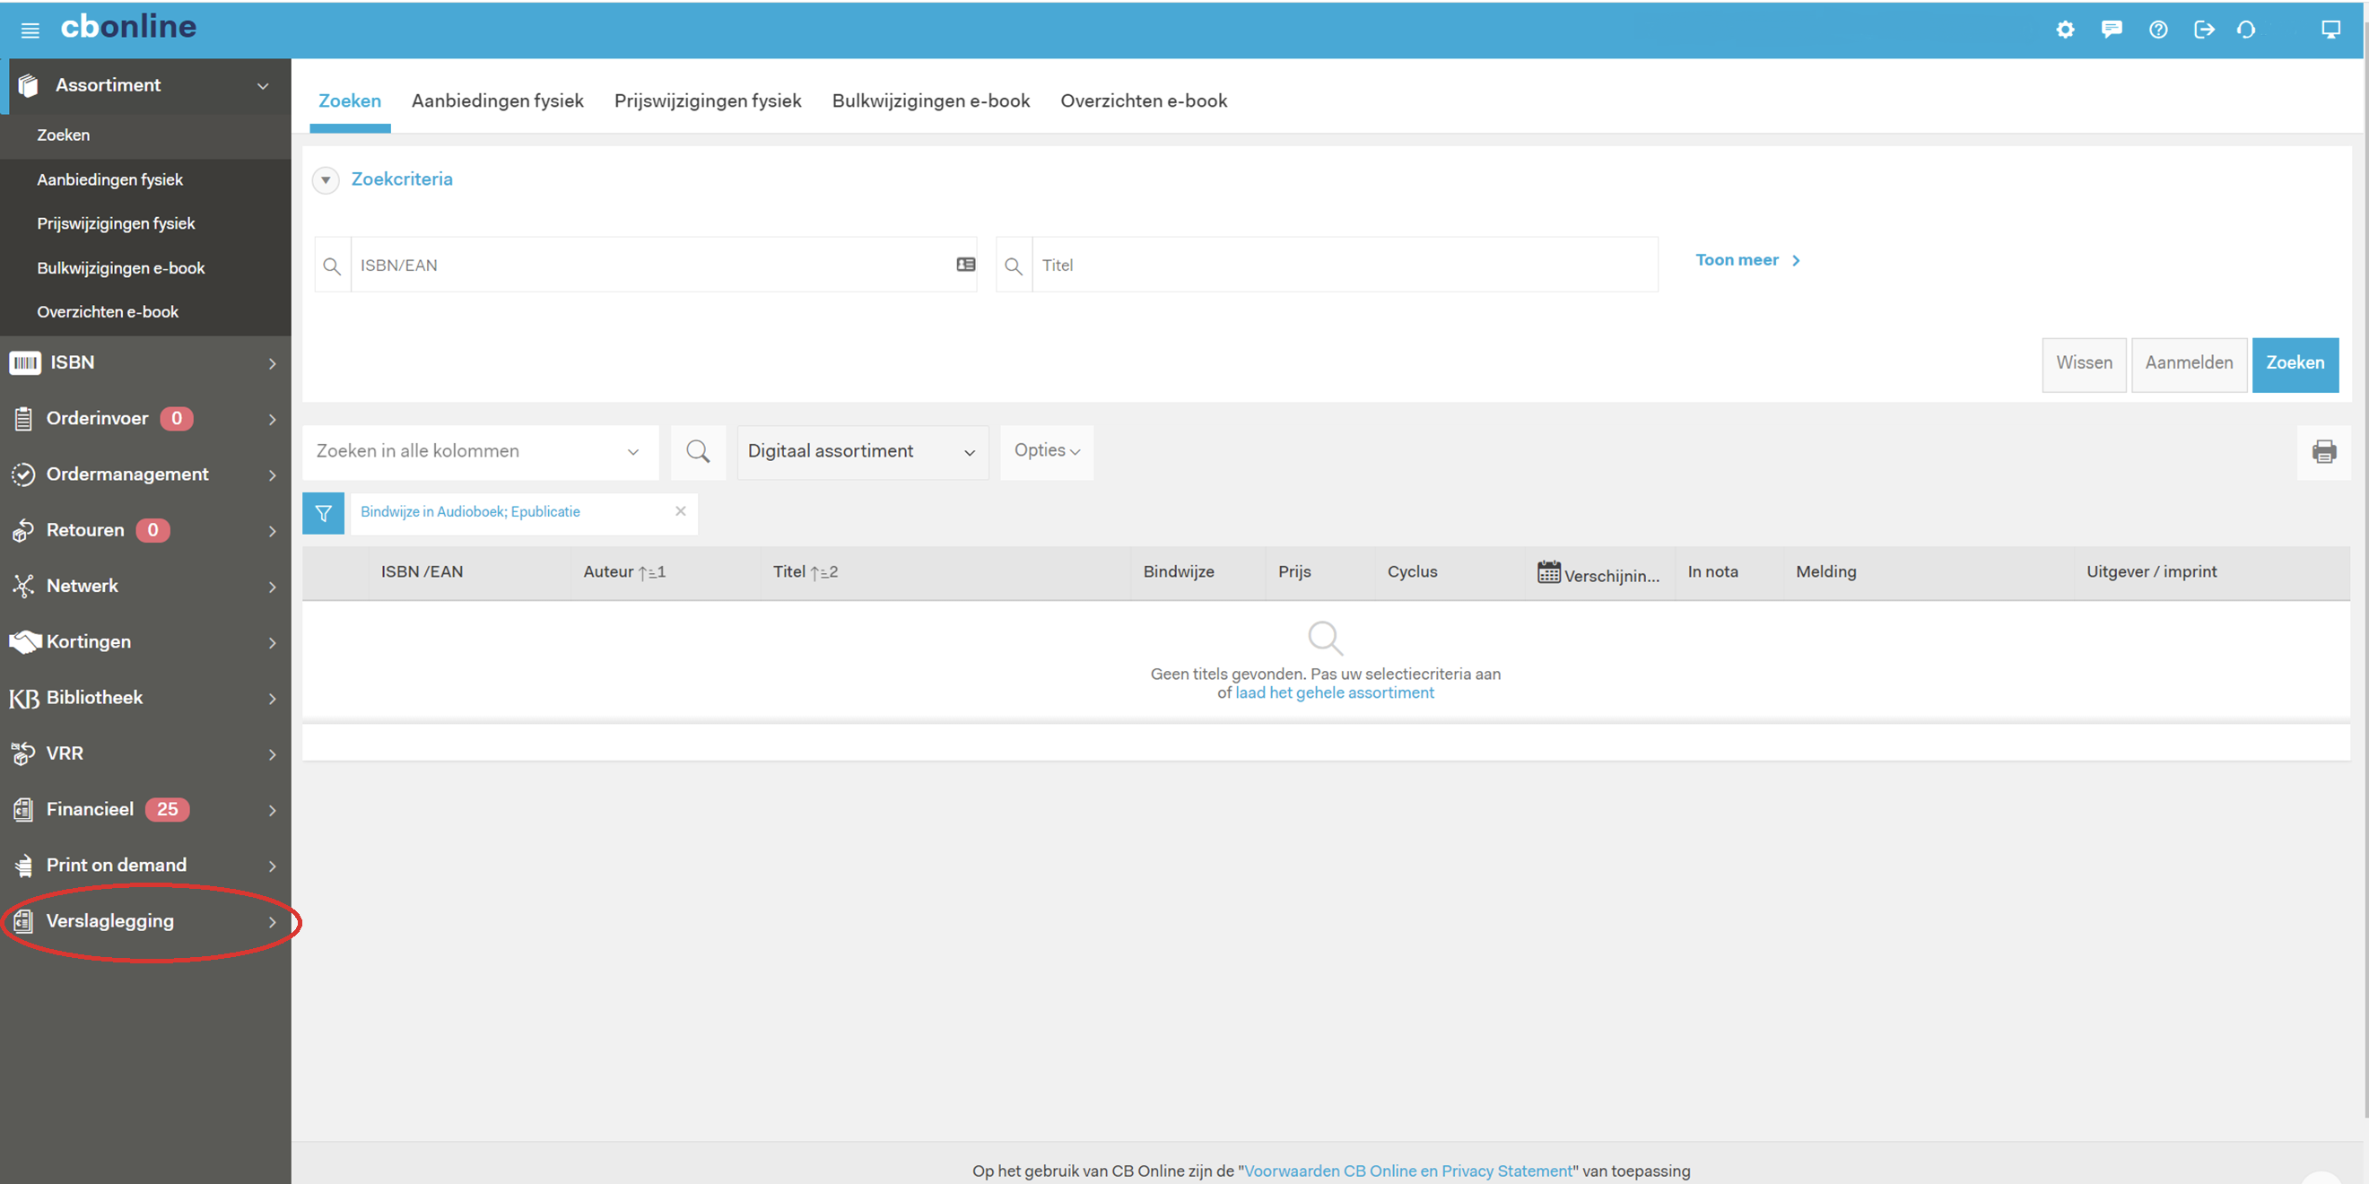The width and height of the screenshot is (2369, 1184).
Task: Open the Opties dropdown
Action: (1047, 451)
